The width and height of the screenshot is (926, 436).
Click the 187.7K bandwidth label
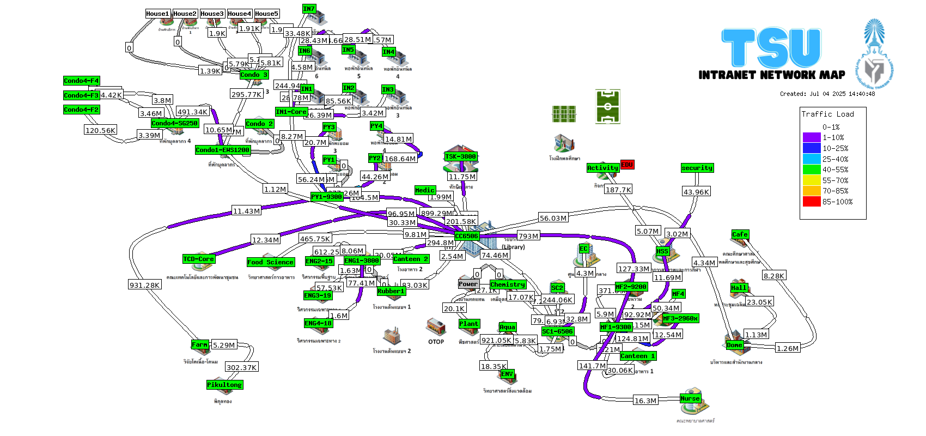pyautogui.click(x=618, y=190)
